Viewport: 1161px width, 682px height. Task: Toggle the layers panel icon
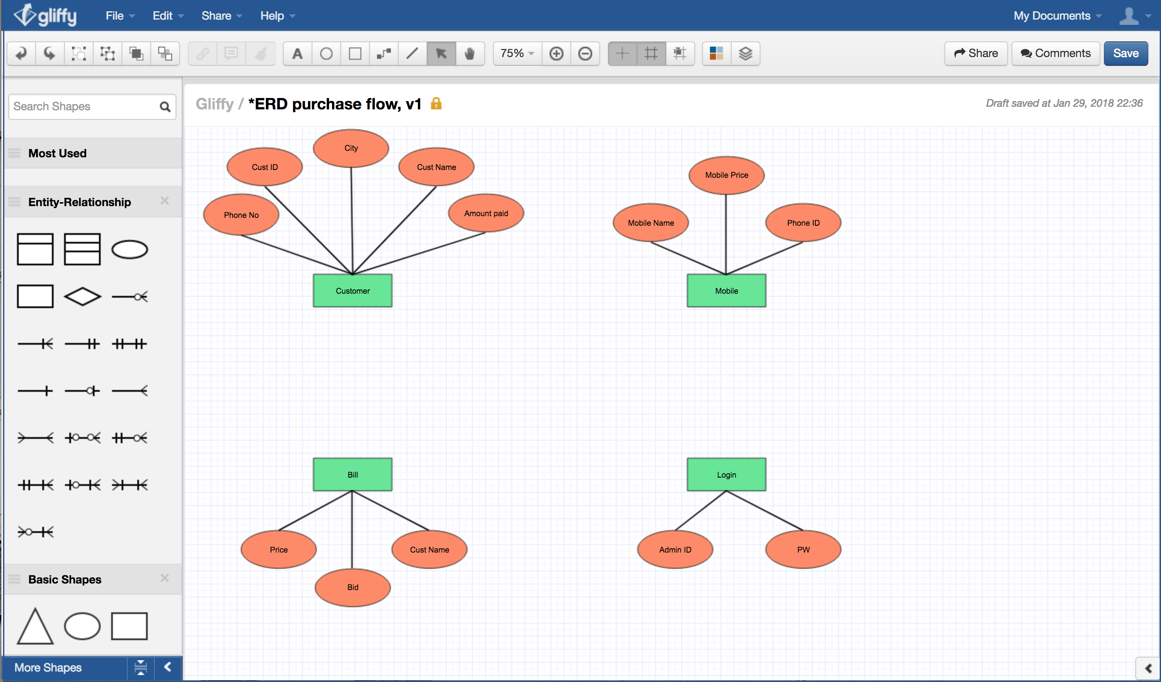coord(746,53)
